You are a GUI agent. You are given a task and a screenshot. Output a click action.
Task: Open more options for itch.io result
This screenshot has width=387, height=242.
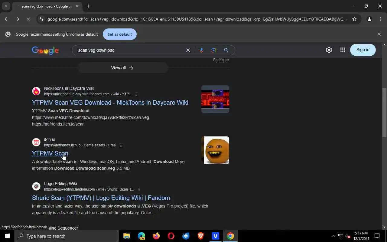point(121,145)
